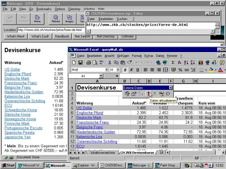Screen dimensions: 226x169
Task: Expand the Name Box A1 dropdown
Action: pos(101,76)
